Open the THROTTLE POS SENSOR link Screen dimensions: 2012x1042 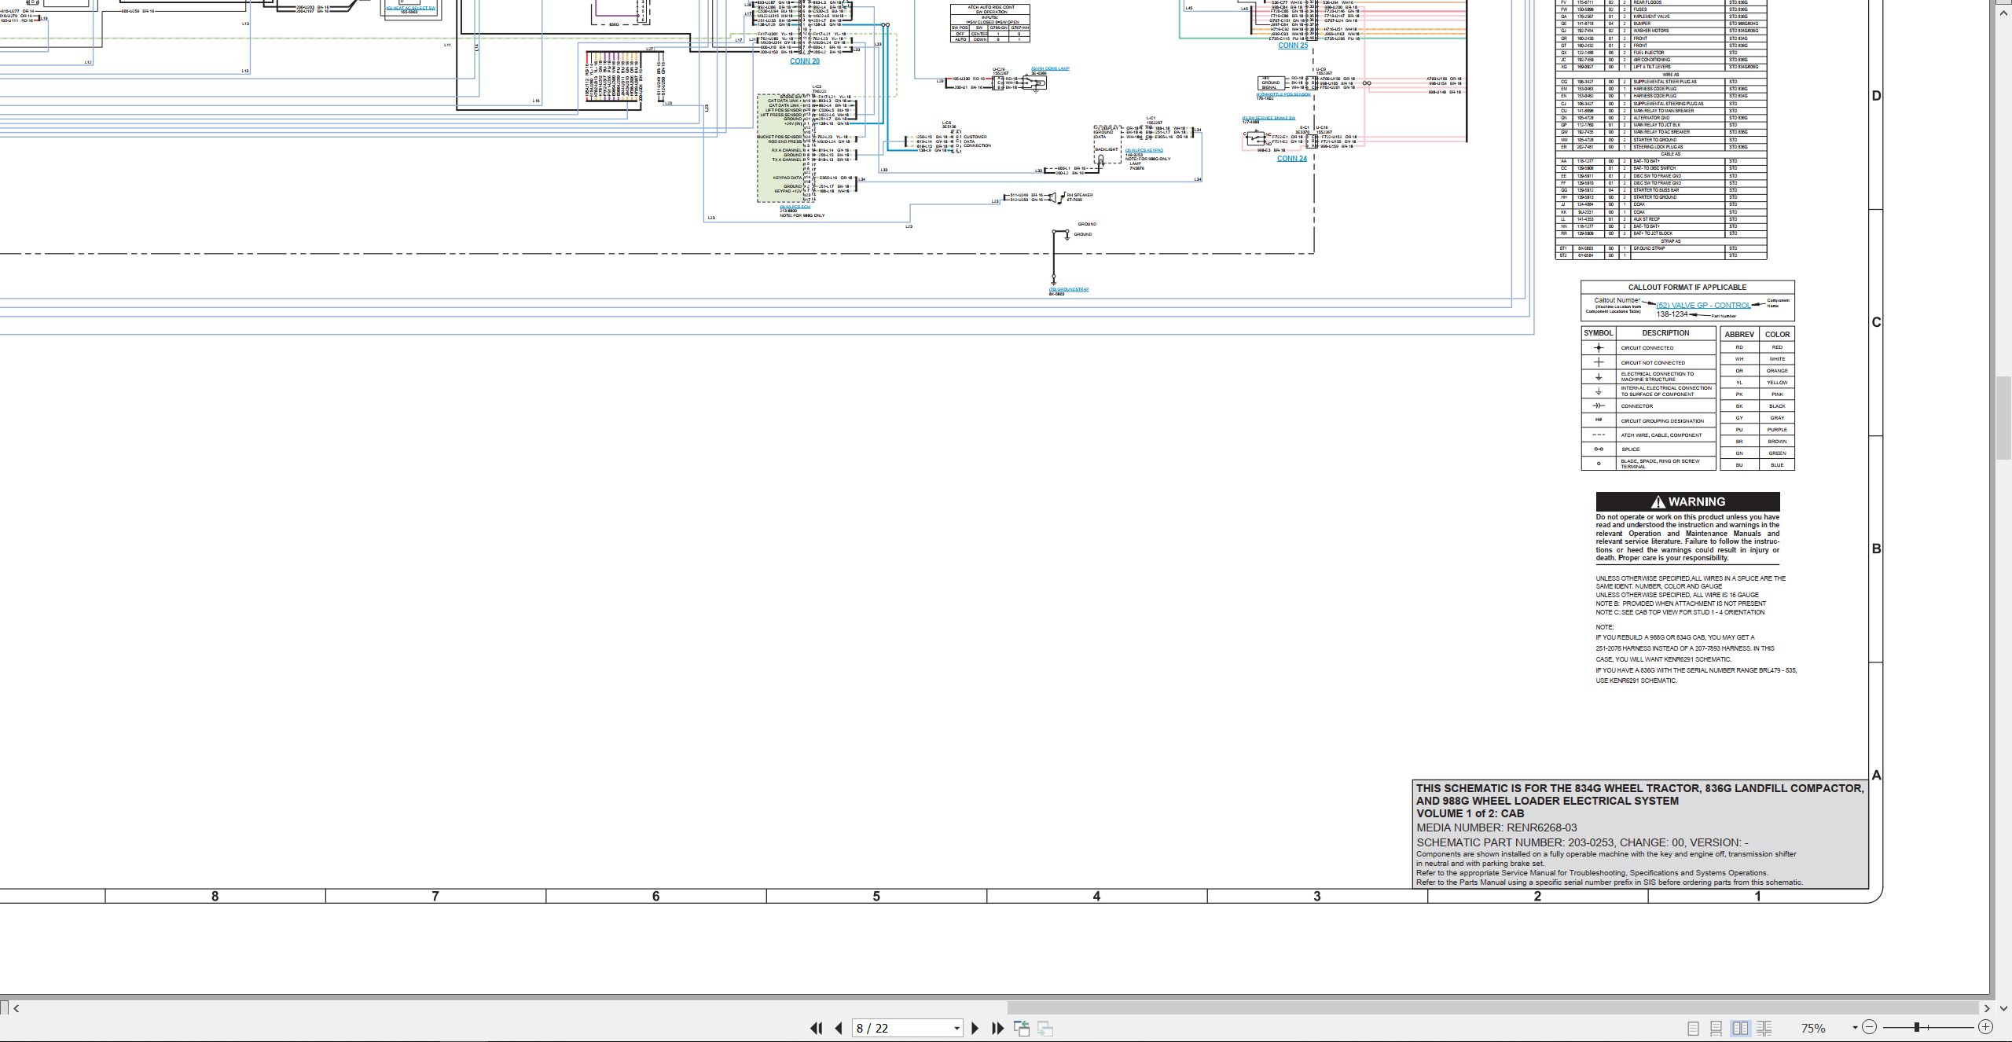pos(1283,94)
